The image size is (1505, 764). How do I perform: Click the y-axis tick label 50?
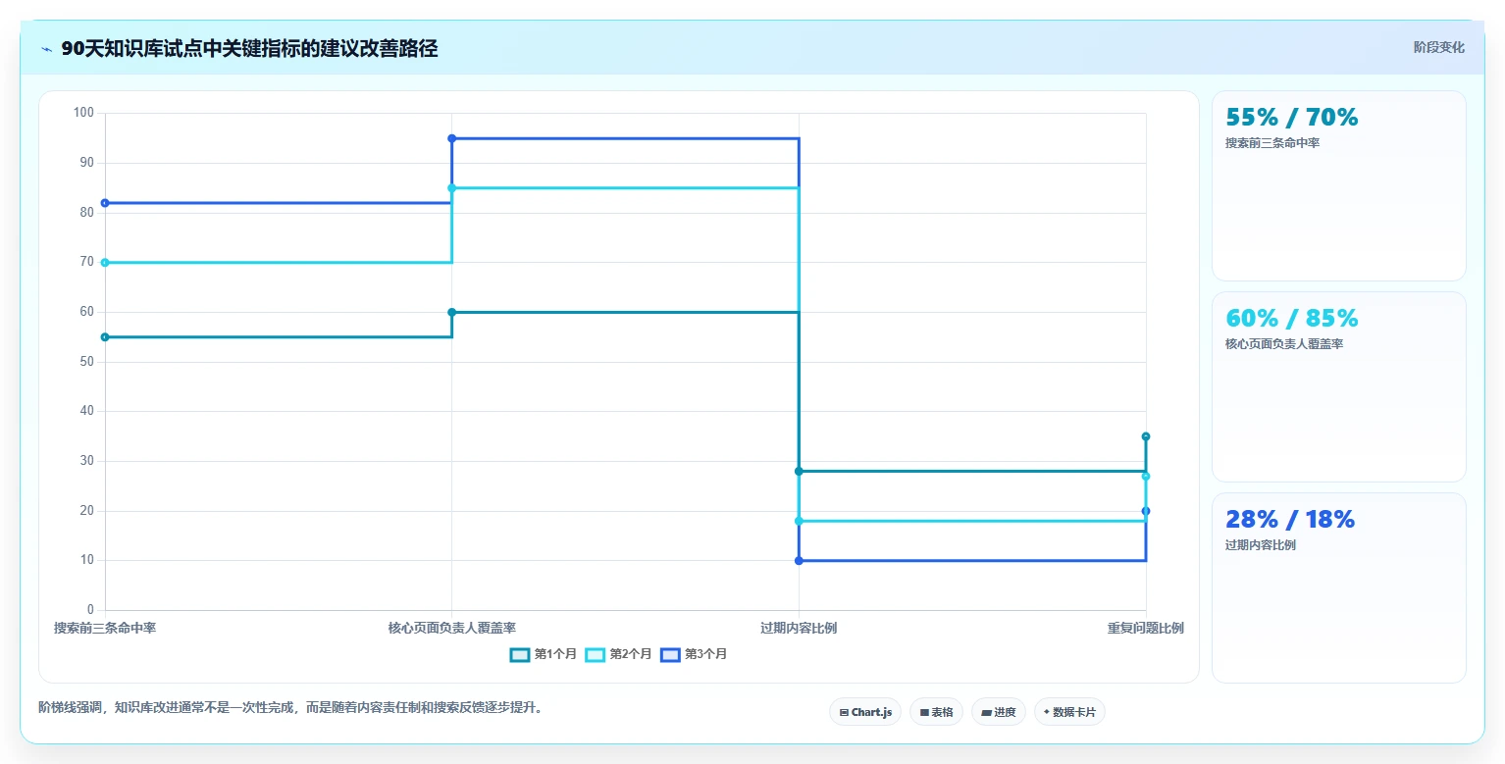click(87, 362)
